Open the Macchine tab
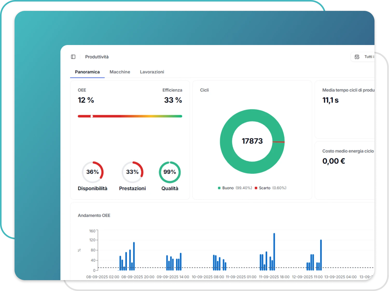The image size is (389, 291). [120, 72]
